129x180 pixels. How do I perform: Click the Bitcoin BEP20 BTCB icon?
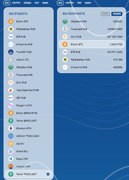click(x=11, y=113)
